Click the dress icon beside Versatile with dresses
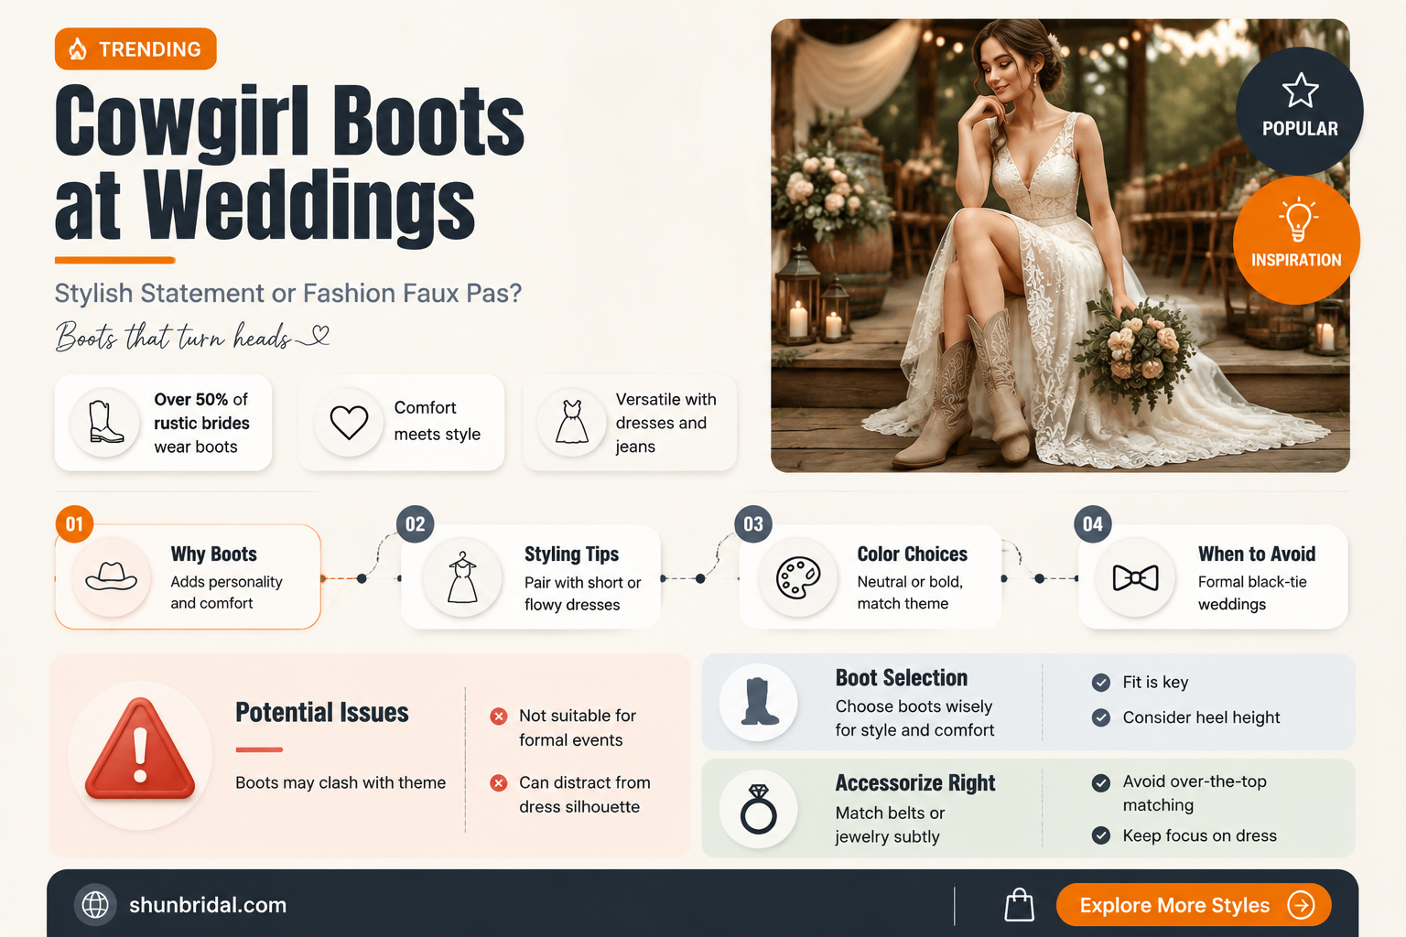The height and width of the screenshot is (937, 1406). pyautogui.click(x=572, y=422)
